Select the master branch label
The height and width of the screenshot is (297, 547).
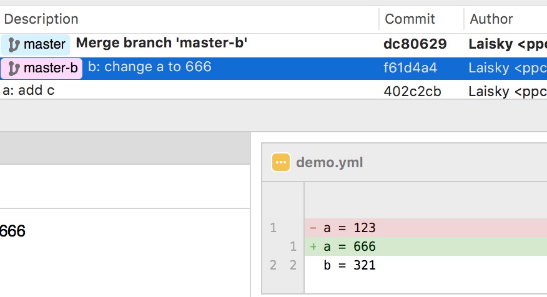coord(44,45)
